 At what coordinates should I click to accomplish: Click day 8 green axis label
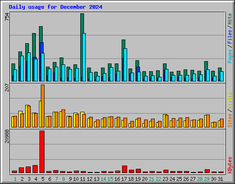(63, 179)
